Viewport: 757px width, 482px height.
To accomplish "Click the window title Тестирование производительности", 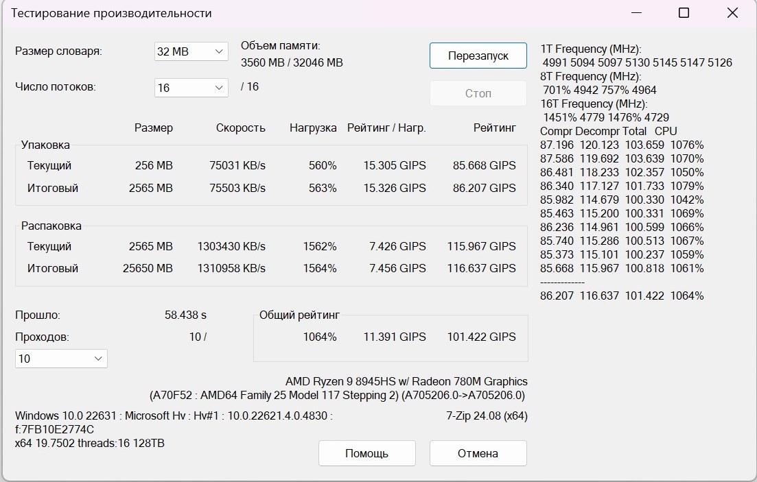I will tap(112, 13).
